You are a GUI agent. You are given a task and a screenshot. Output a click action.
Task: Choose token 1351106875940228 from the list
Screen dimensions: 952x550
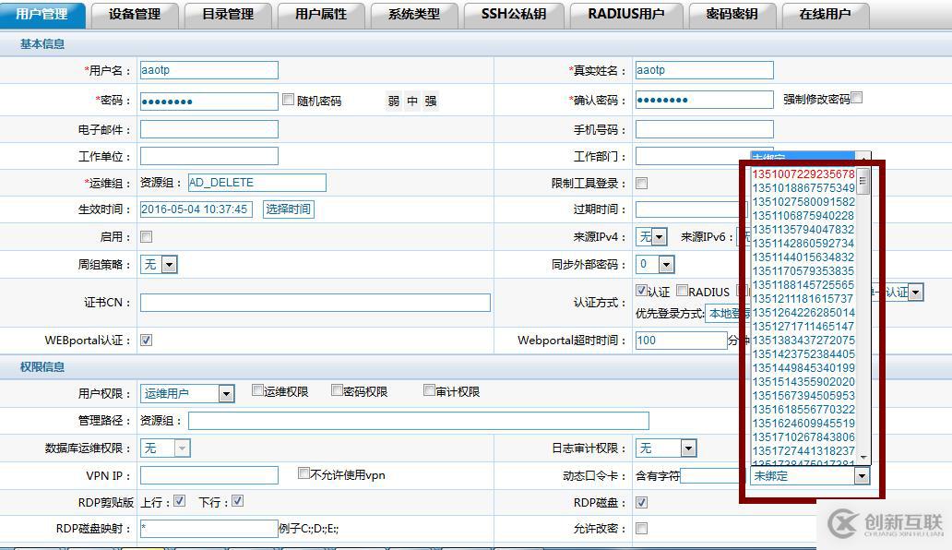[803, 216]
